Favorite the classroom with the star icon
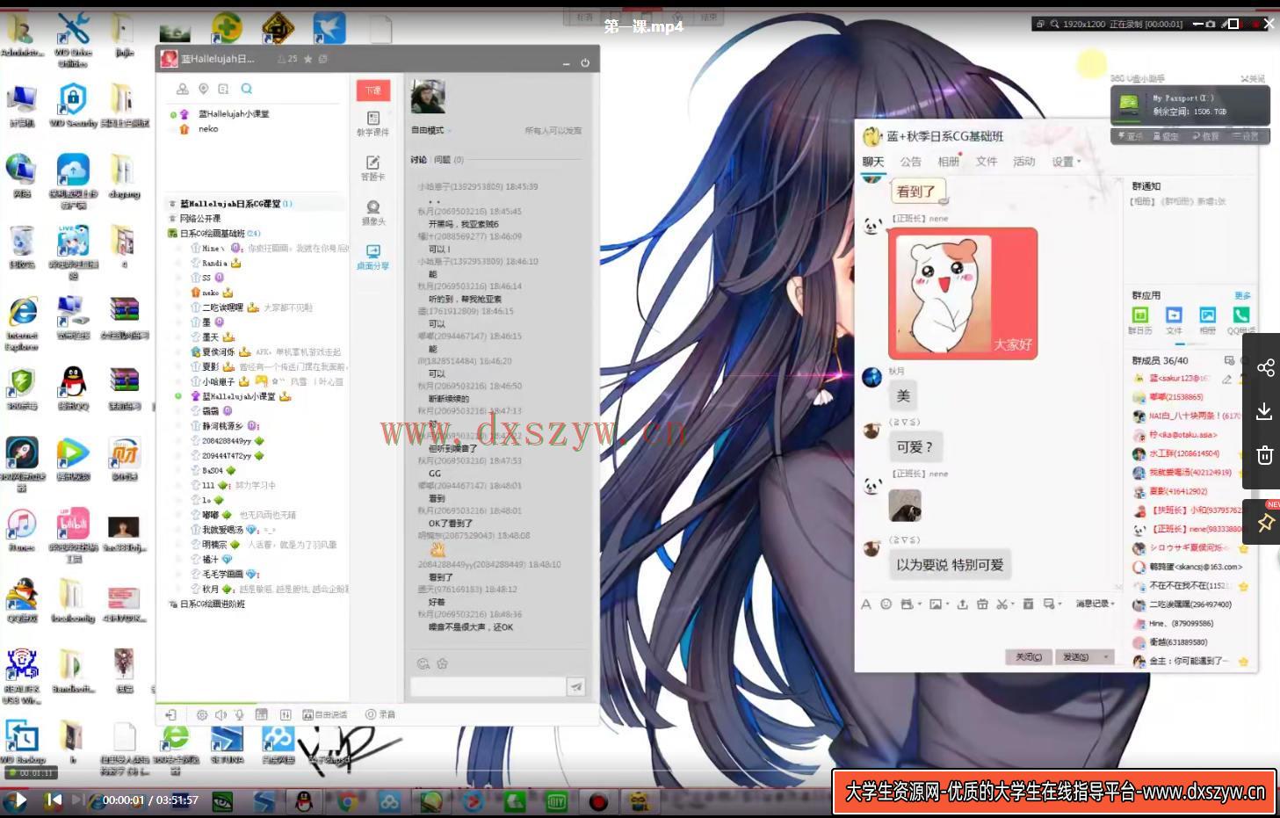Screen dimensions: 1280x818 307,59
